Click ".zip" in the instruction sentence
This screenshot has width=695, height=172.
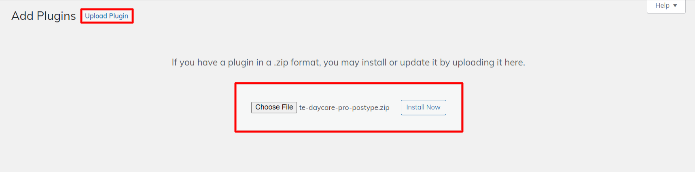point(281,63)
